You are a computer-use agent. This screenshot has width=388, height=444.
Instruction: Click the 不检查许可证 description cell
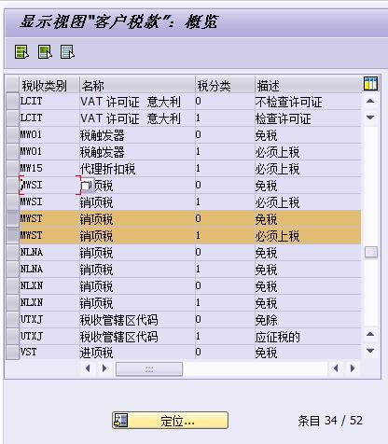pyautogui.click(x=308, y=102)
